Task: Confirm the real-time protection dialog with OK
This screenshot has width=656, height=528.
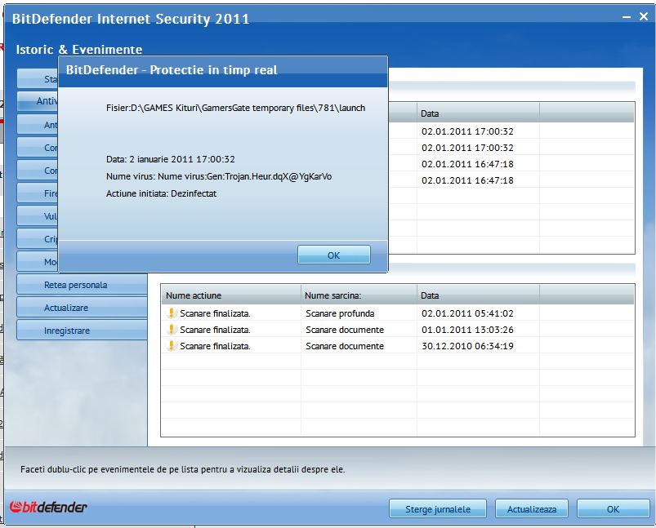Action: point(334,255)
